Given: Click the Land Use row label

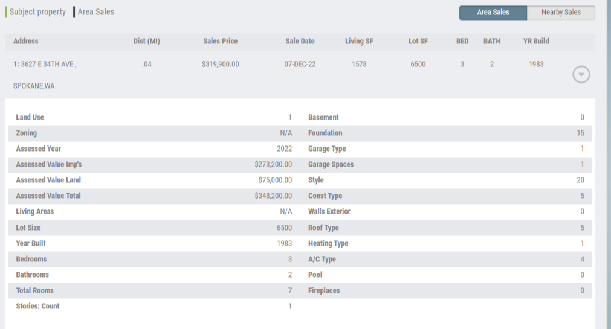Looking at the screenshot, I should pos(30,117).
